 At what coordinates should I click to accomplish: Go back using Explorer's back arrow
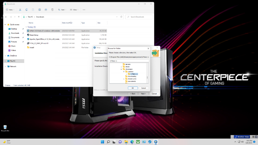(6, 17)
